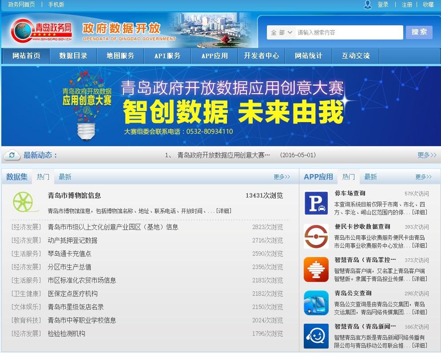This screenshot has width=441, height=353.
Task: Open the blue bus 青岛公交查询 icon
Action: [316, 303]
